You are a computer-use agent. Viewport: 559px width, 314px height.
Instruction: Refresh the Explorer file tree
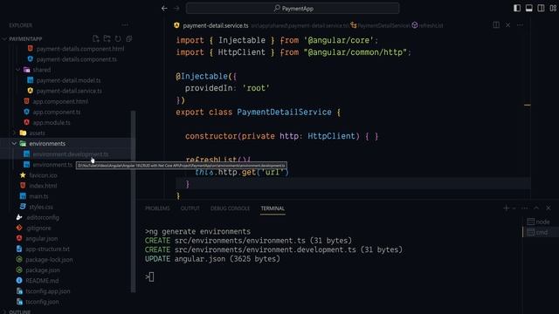pyautogui.click(x=118, y=38)
